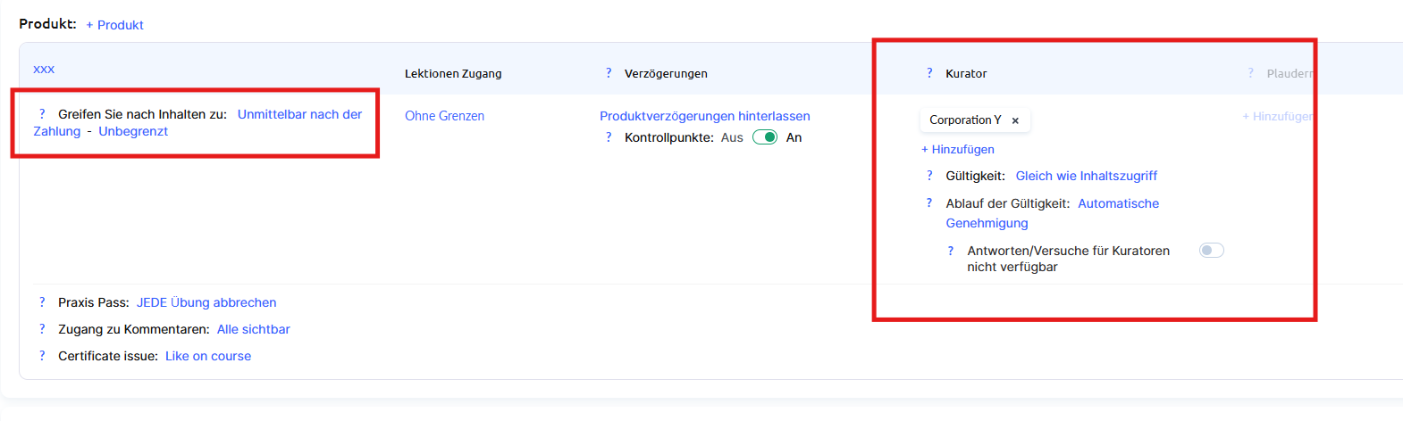Click '+ Hinzufügen' under Corporation Y
Screen dimensions: 1403x421
point(957,149)
